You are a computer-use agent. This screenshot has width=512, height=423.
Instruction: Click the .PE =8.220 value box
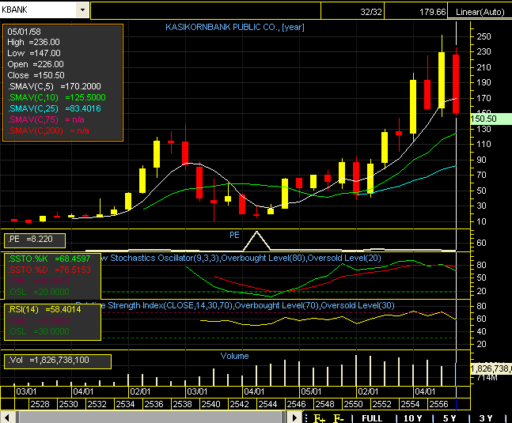pyautogui.click(x=35, y=240)
